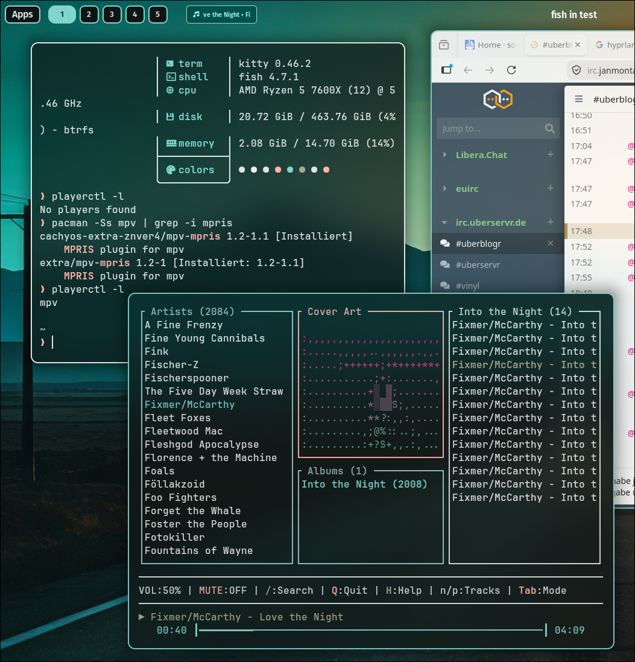
Task: Select artist 'Fleetwood Mac'
Action: coord(183,431)
